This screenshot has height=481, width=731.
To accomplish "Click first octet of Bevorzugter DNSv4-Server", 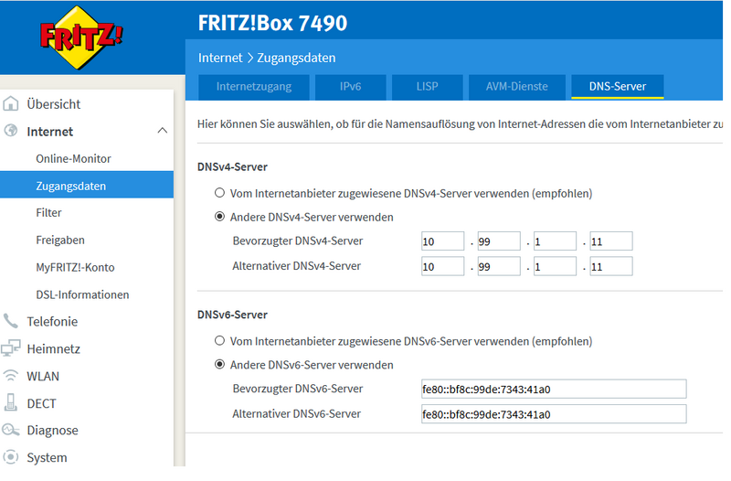I will tap(442, 241).
